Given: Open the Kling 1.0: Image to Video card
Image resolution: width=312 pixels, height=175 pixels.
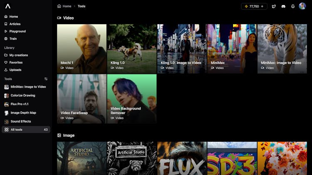Looking at the screenshot, I should pyautogui.click(x=182, y=49).
